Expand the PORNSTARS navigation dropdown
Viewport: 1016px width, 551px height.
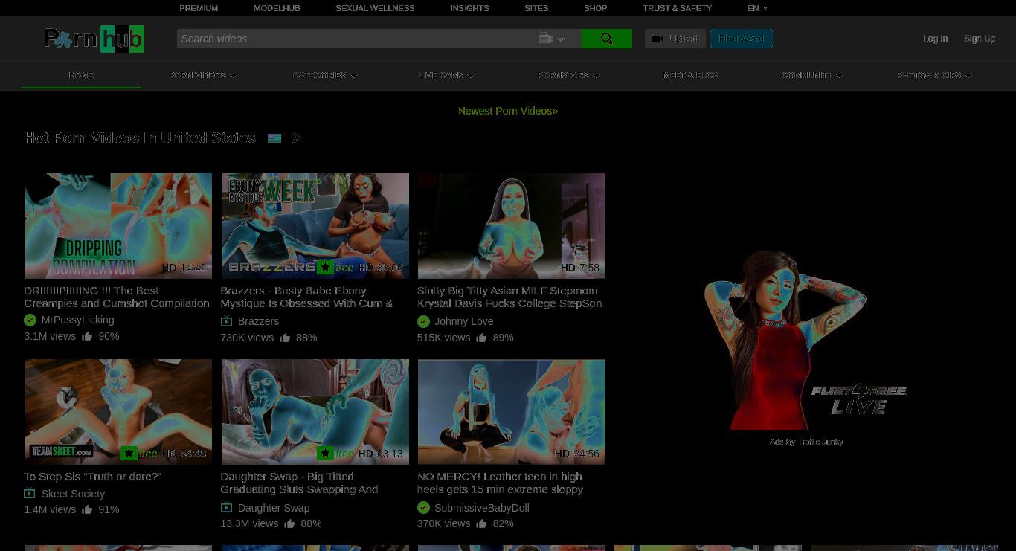point(569,75)
